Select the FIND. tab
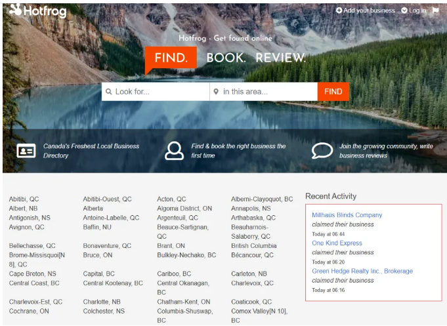This screenshot has height=326, width=447. pyautogui.click(x=171, y=58)
